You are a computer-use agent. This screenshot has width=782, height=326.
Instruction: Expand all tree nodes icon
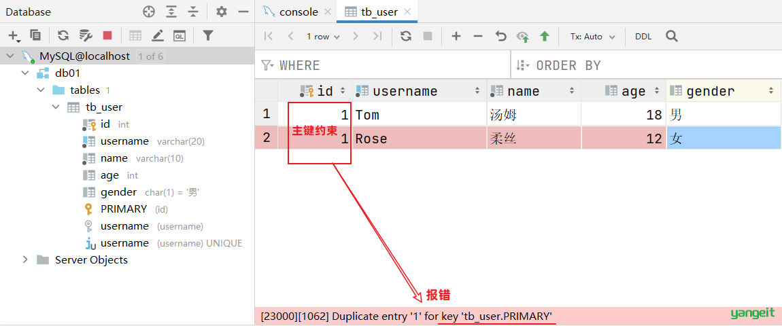[x=171, y=12]
